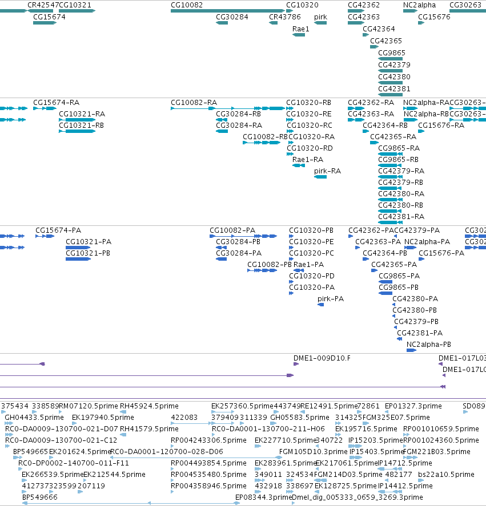Screen dimensions: 486x506
Task: Open the pirk gene label
Action: (x=320, y=17)
